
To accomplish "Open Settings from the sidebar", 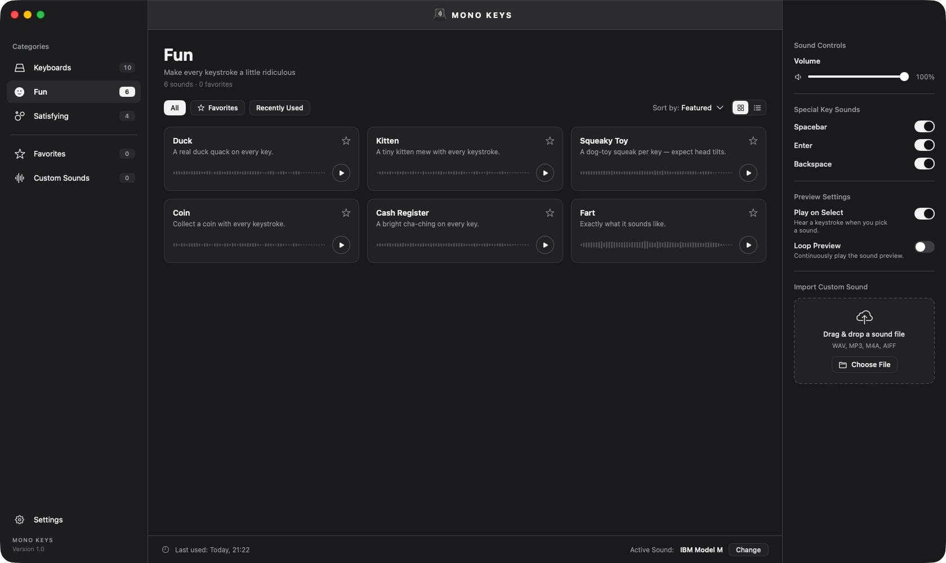I will [74, 520].
